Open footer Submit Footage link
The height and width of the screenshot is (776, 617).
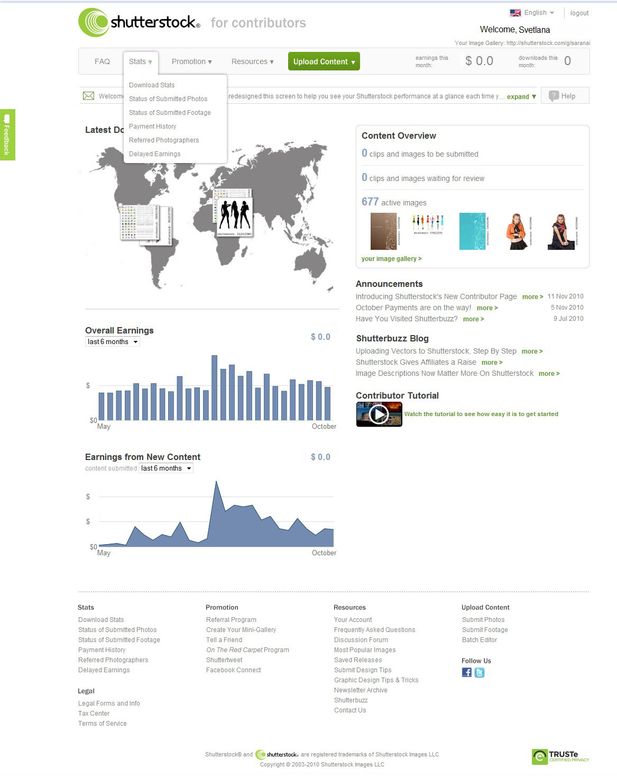point(485,629)
